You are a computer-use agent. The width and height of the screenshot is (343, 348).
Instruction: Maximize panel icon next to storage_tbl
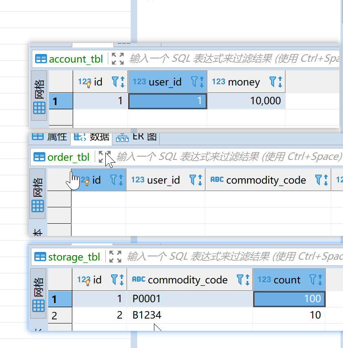pyautogui.click(x=115, y=257)
